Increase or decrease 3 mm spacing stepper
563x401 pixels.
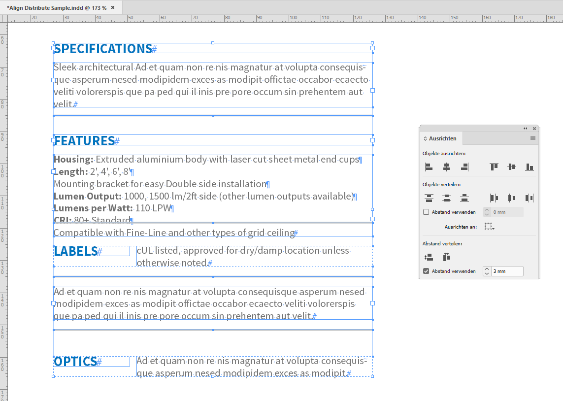[x=487, y=271]
